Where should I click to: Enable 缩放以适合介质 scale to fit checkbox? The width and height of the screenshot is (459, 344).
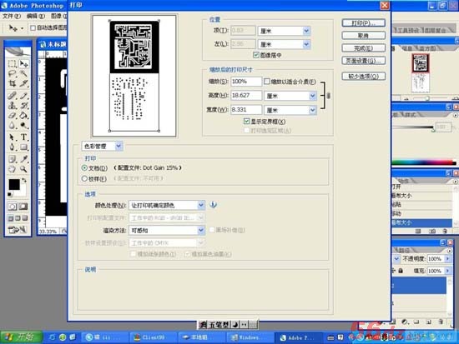click(267, 82)
